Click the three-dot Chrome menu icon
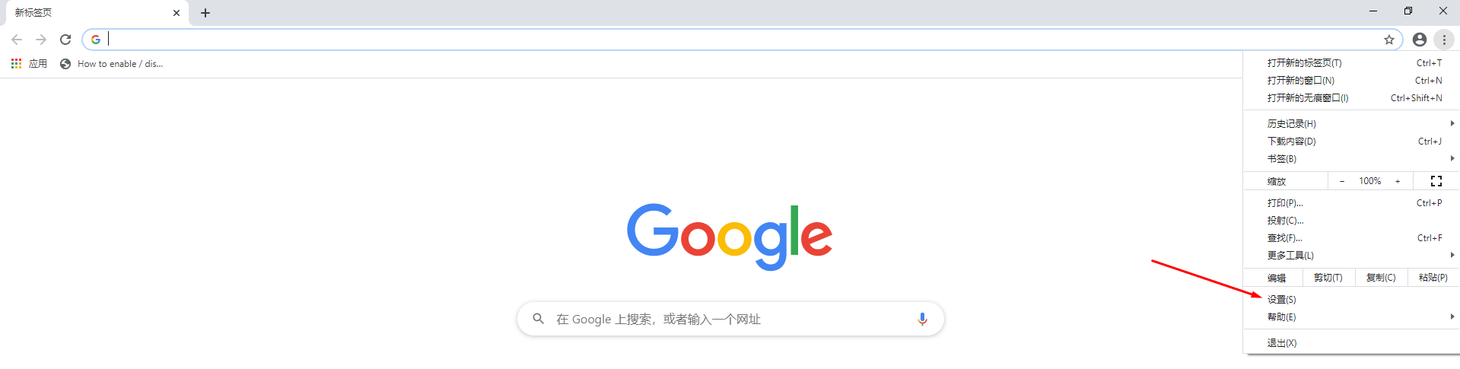This screenshot has height=369, width=1460. (1444, 40)
